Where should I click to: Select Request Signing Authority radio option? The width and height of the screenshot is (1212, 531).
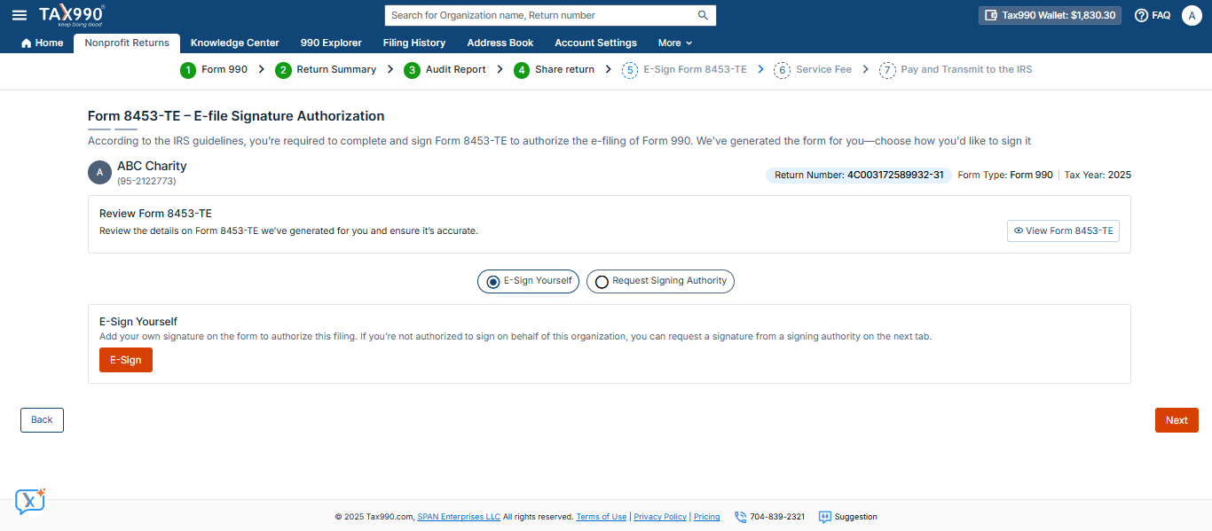coord(660,281)
